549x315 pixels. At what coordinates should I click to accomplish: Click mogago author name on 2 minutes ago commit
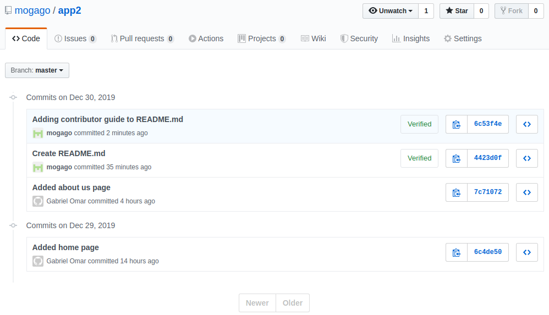(59, 133)
